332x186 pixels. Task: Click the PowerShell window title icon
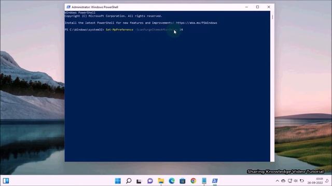(68, 7)
